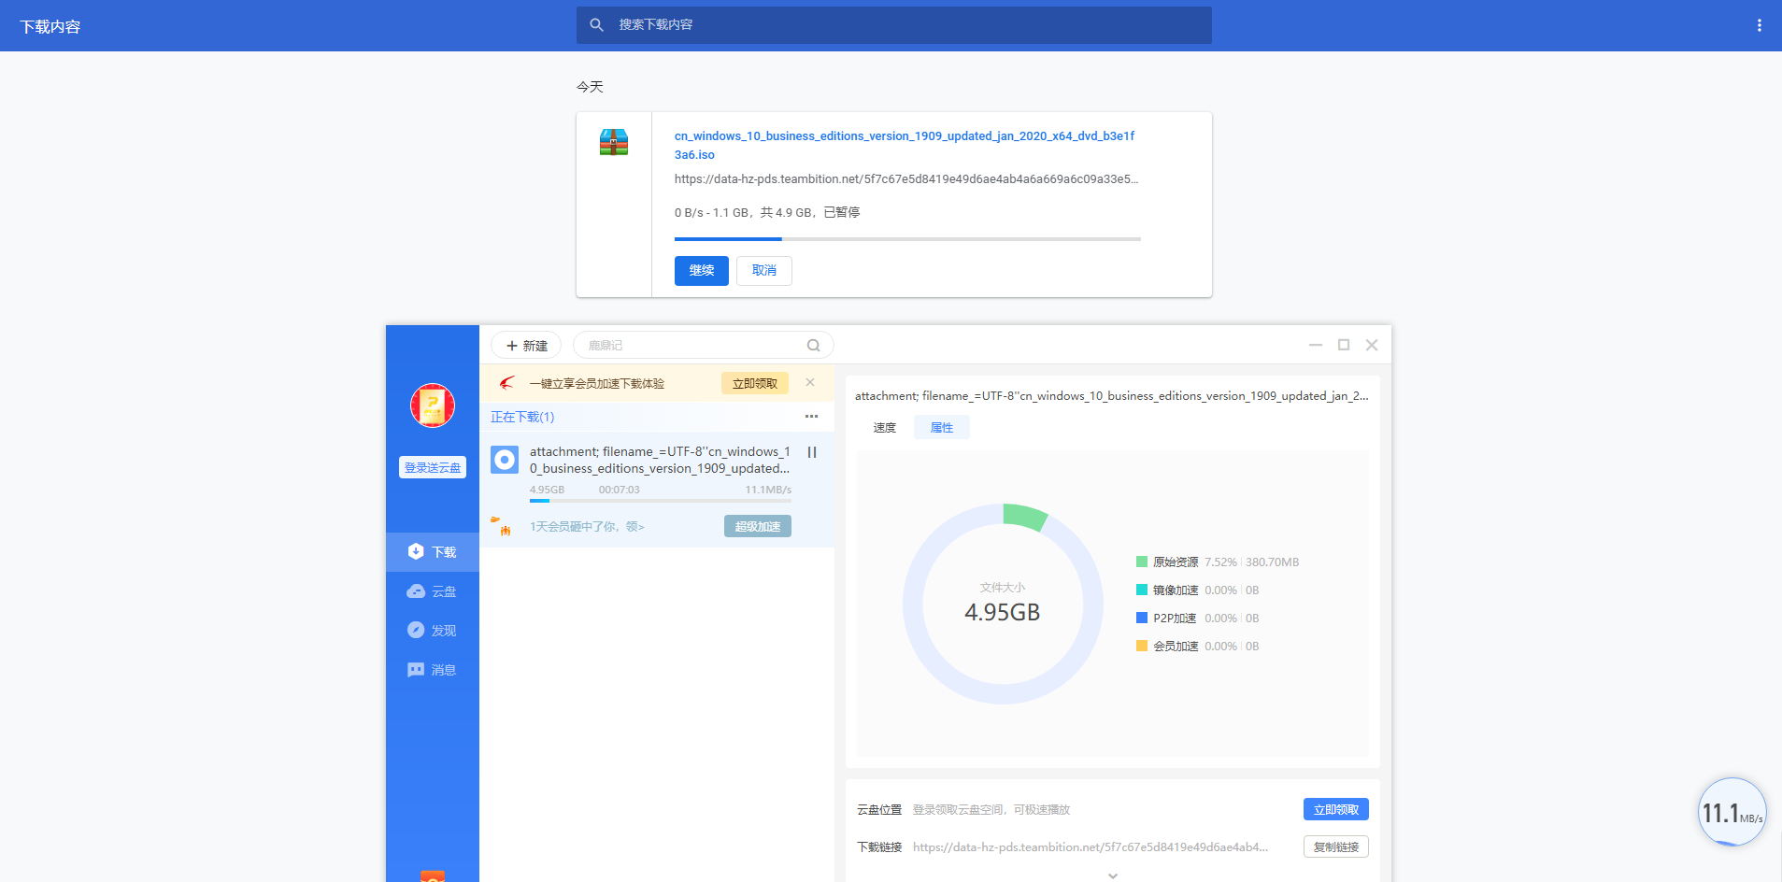The image size is (1782, 882).
Task: Click the green 原始资源 legend swatch
Action: pyautogui.click(x=1142, y=562)
